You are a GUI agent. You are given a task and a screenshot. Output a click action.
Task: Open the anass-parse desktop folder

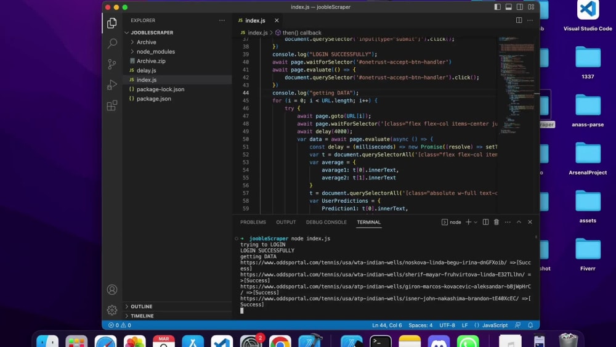pos(588,110)
